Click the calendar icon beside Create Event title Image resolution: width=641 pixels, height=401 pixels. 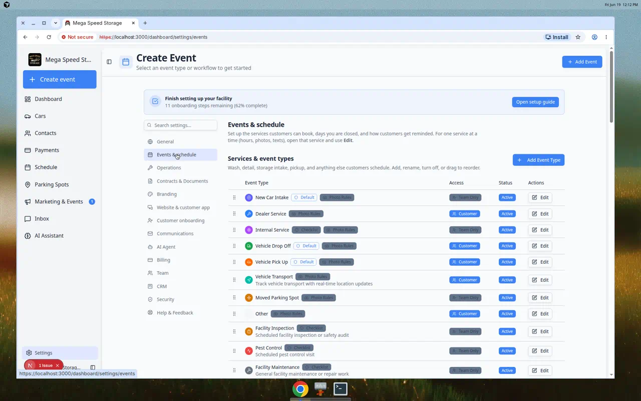(x=126, y=62)
